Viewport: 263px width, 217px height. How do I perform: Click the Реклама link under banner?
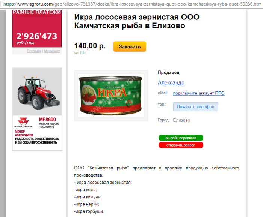pyautogui.click(x=34, y=51)
